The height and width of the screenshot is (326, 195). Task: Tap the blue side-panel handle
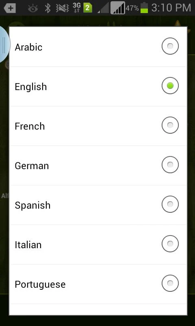(x=5, y=45)
